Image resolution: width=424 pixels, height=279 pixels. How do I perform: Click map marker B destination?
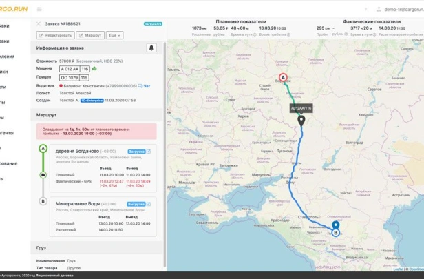tap(335, 232)
